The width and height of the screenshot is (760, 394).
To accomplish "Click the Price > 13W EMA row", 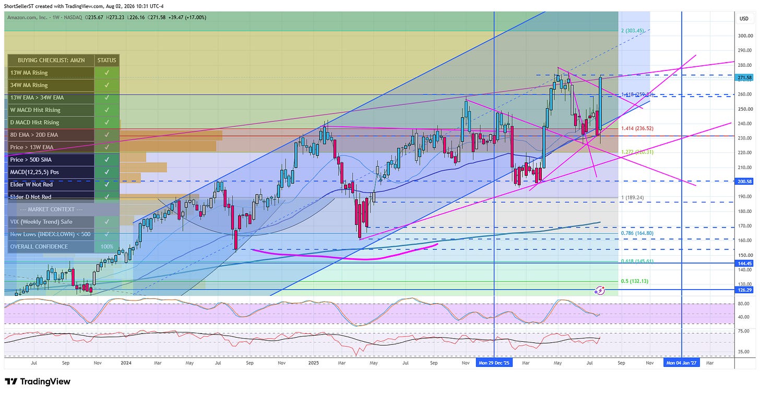I will [63, 147].
